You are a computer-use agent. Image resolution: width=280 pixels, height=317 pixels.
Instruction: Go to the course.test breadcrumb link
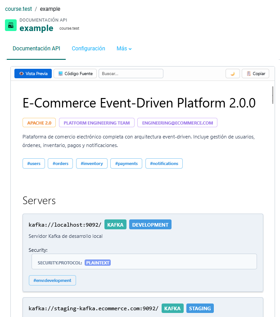(18, 9)
